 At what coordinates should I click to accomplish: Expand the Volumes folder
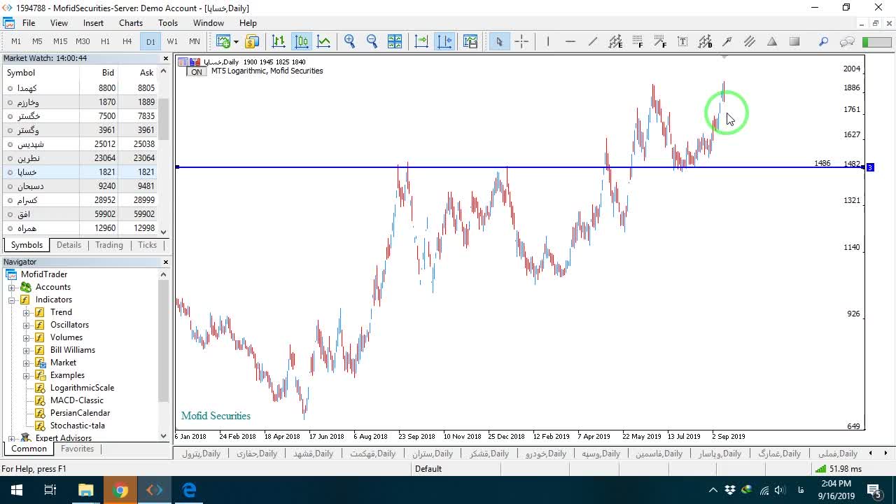tap(27, 337)
